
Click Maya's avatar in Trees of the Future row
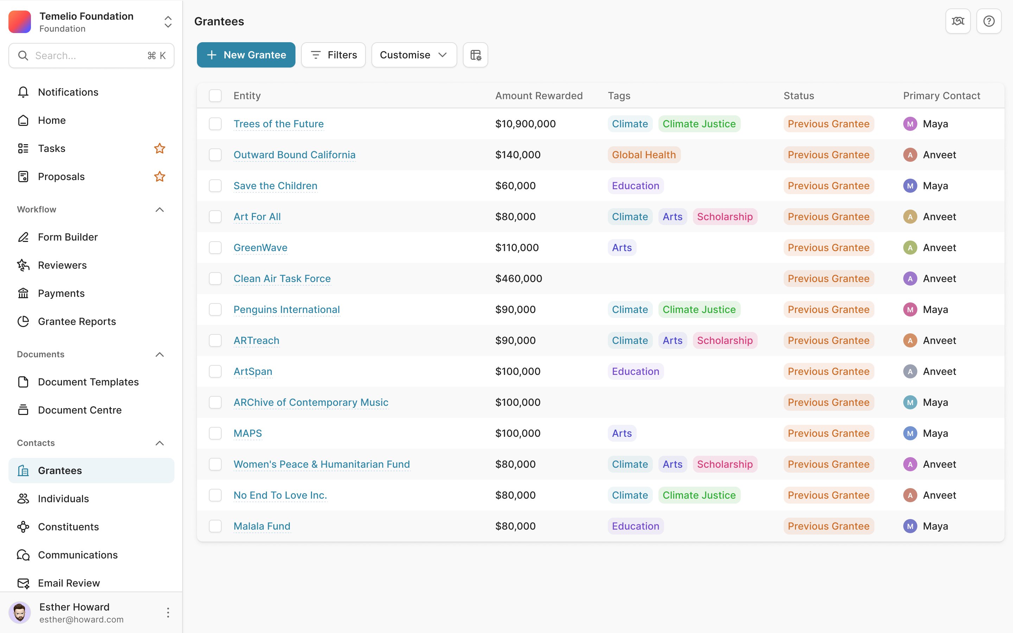coord(910,124)
